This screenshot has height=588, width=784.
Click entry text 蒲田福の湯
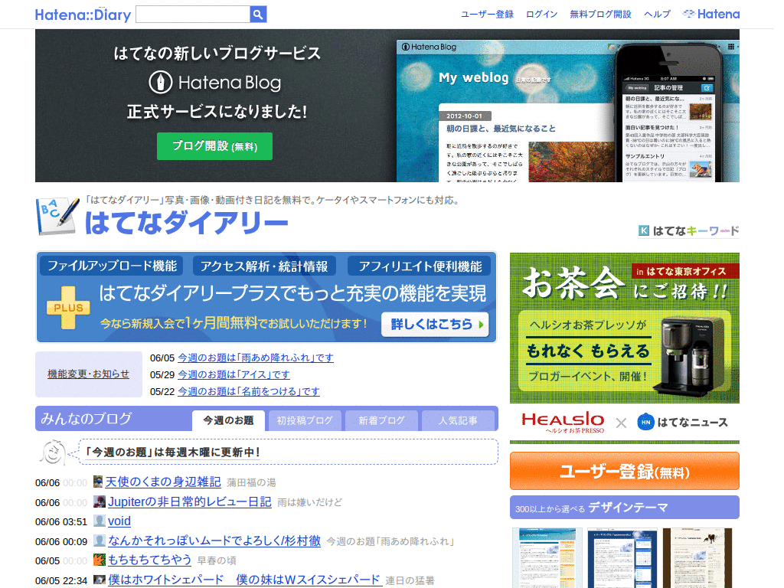click(251, 482)
